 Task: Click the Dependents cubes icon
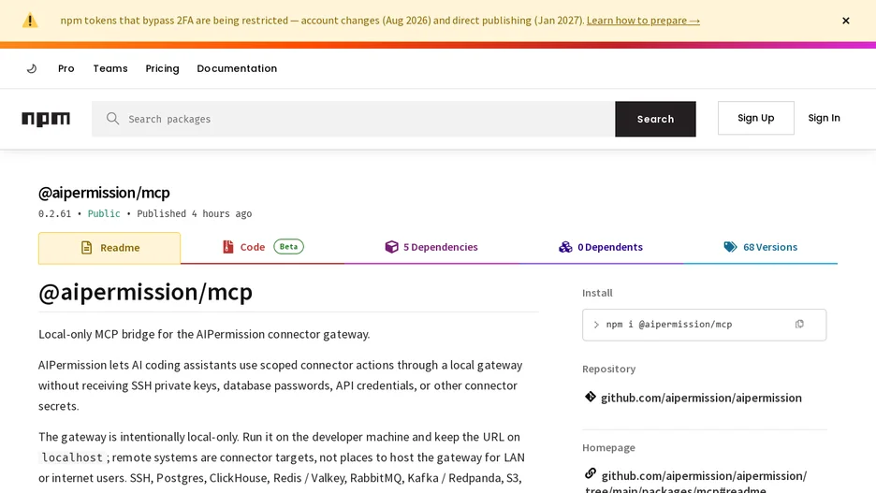click(x=565, y=247)
